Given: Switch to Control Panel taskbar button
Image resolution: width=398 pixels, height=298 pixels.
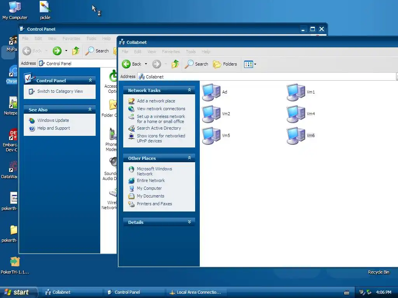Looking at the screenshot, I should pos(134,292).
